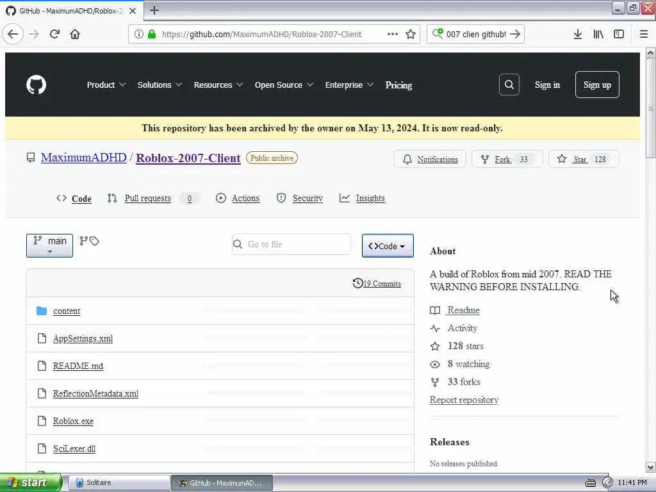Click Sign in link
656x492 pixels.
[547, 85]
